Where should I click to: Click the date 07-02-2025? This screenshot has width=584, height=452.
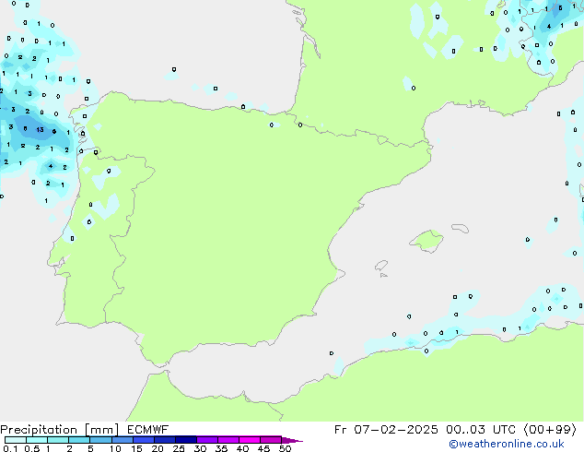pos(395,430)
